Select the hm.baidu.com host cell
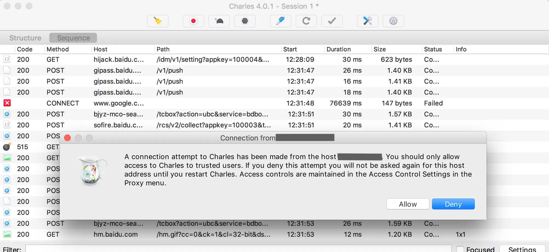The height and width of the screenshot is (252, 549). pos(116,234)
